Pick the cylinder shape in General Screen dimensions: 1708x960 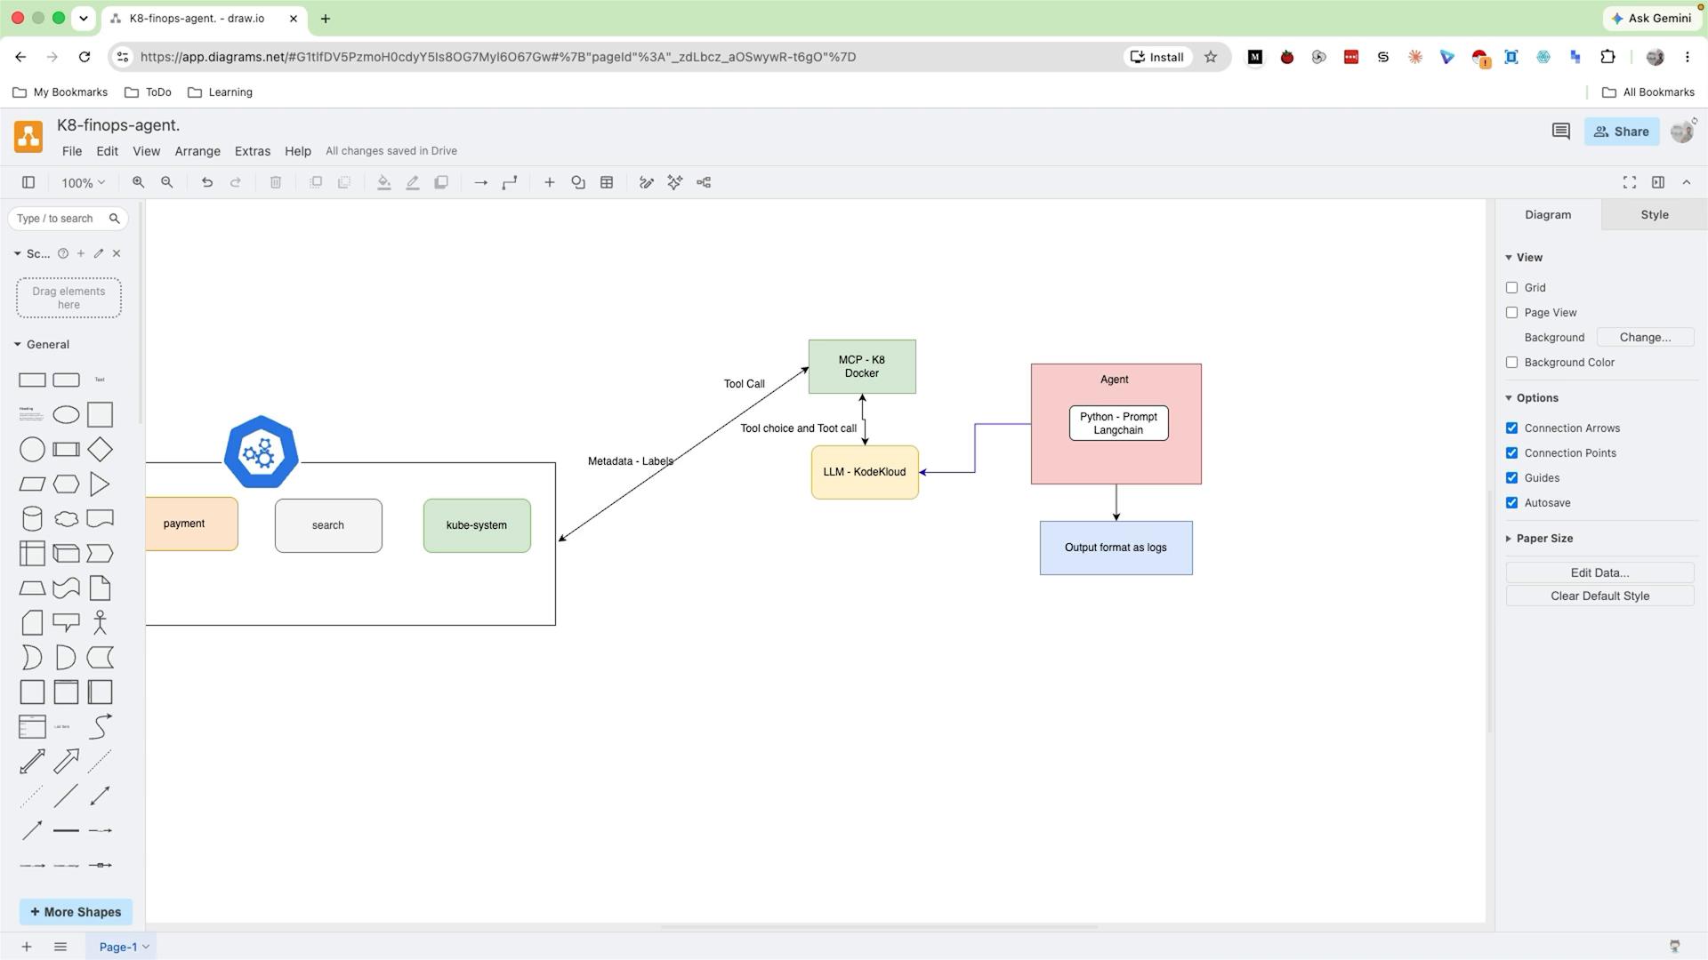tap(32, 518)
